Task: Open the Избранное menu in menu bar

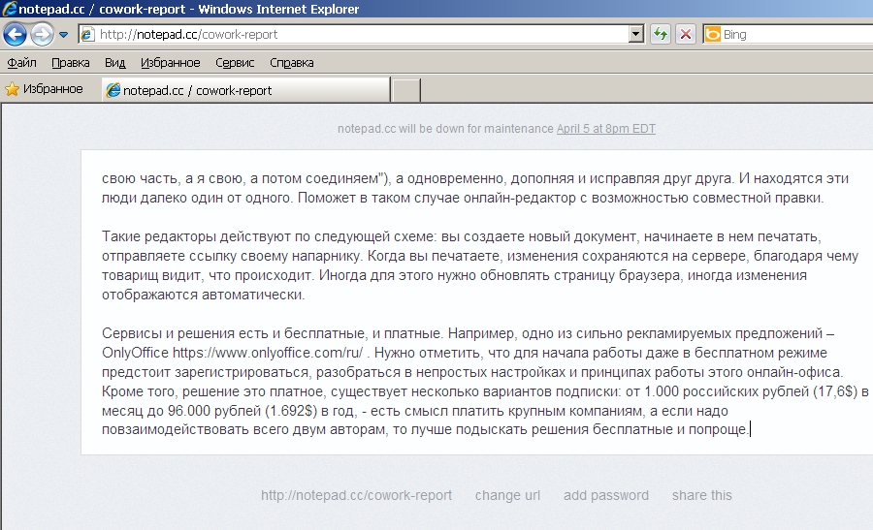Action: click(x=171, y=63)
